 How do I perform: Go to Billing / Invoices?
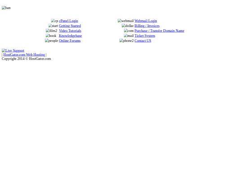[147, 26]
